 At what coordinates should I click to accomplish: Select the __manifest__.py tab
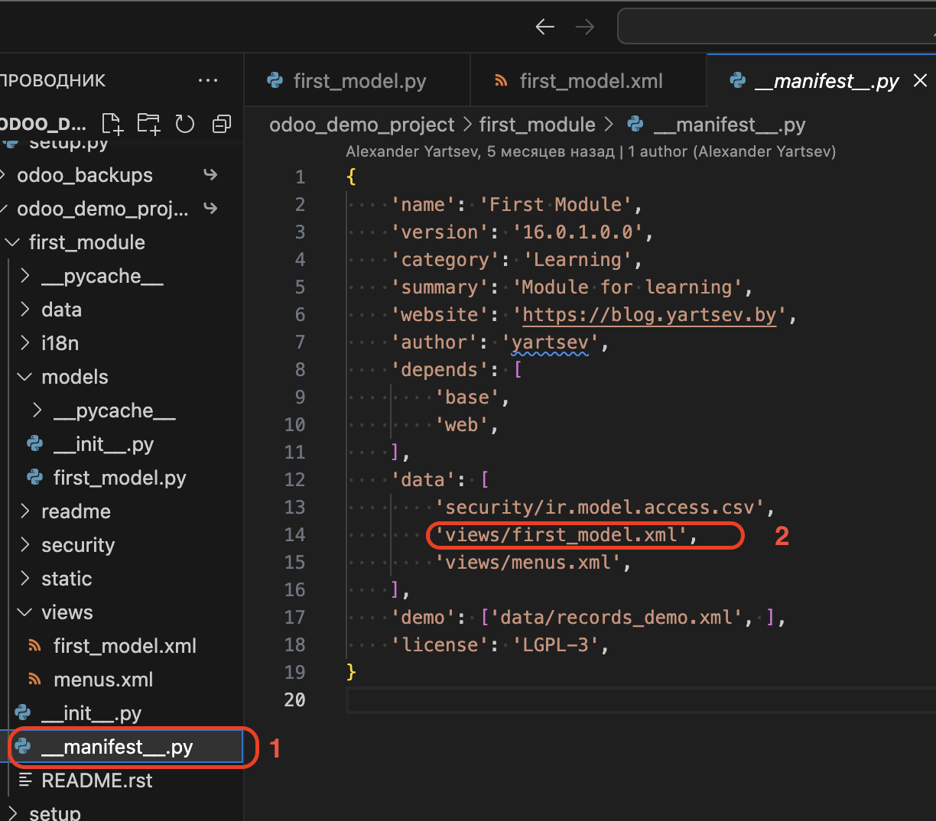pyautogui.click(x=821, y=80)
